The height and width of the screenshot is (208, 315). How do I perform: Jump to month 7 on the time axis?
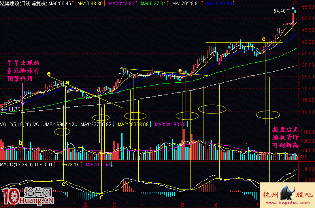(257, 205)
